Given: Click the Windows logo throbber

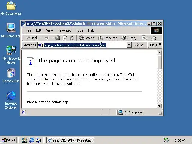Looking at the screenshot, I should (156, 31).
